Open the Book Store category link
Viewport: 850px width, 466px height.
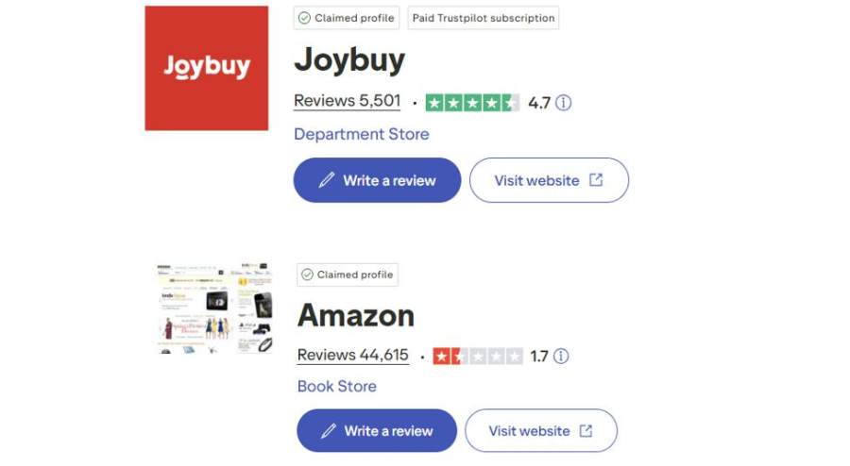336,386
